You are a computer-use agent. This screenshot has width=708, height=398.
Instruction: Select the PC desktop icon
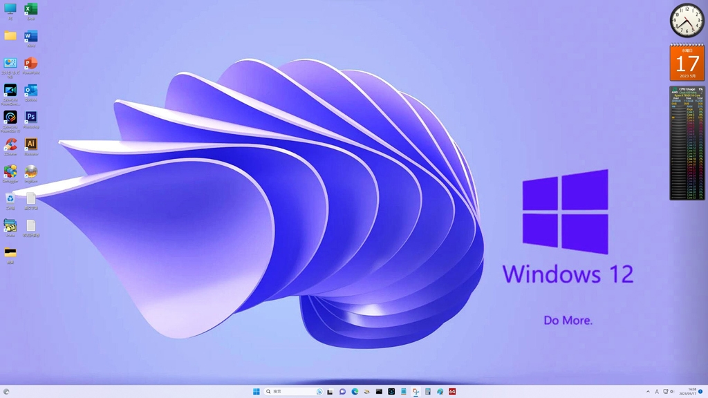pos(10,11)
